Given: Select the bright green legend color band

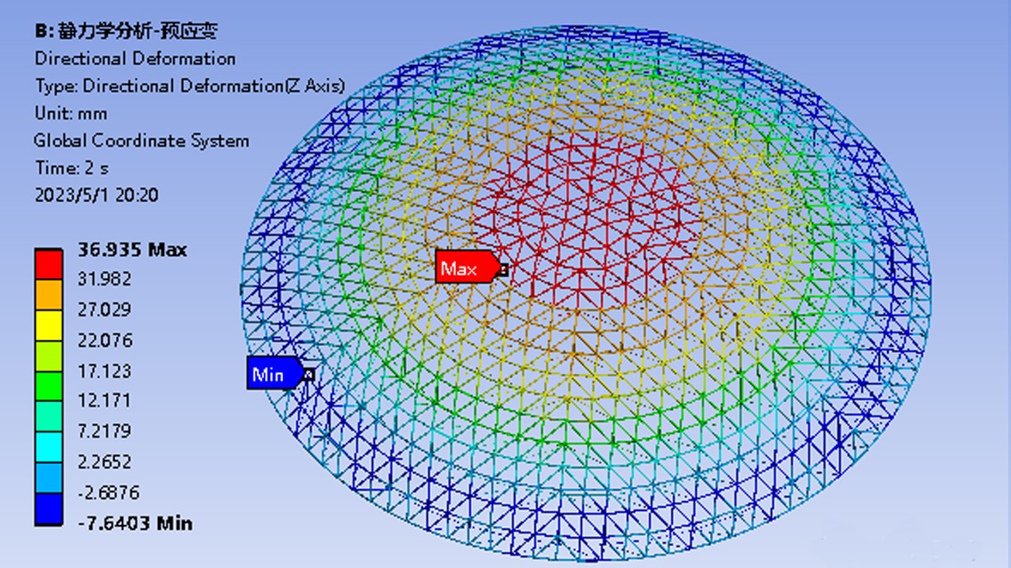Looking at the screenshot, I should (48, 387).
